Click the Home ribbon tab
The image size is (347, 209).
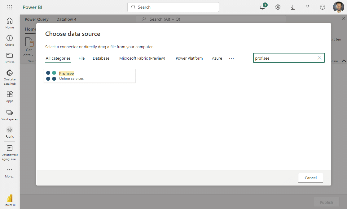(x=30, y=29)
